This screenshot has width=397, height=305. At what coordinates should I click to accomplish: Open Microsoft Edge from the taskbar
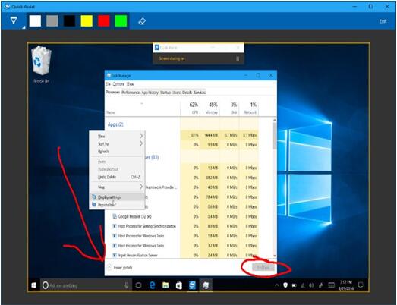pyautogui.click(x=152, y=285)
